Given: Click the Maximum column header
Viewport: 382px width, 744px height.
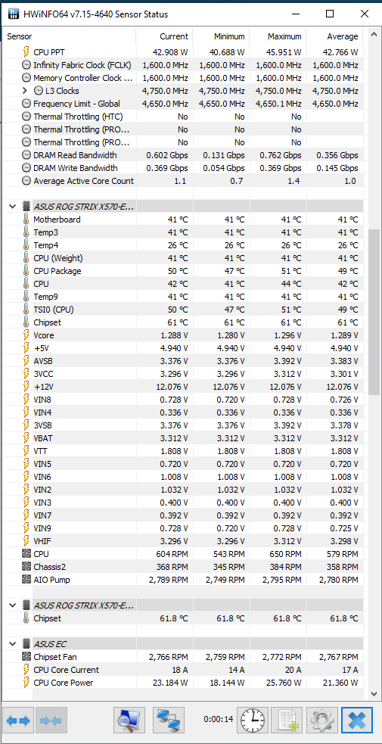Looking at the screenshot, I should click(x=278, y=36).
